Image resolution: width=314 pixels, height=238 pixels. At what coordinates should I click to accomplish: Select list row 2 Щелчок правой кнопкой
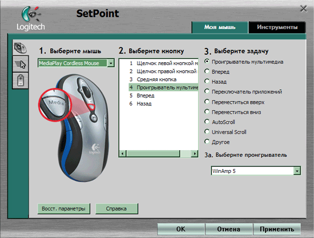pos(163,71)
